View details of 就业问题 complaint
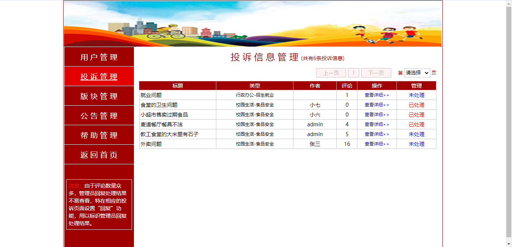This screenshot has width=512, height=247. click(x=377, y=95)
